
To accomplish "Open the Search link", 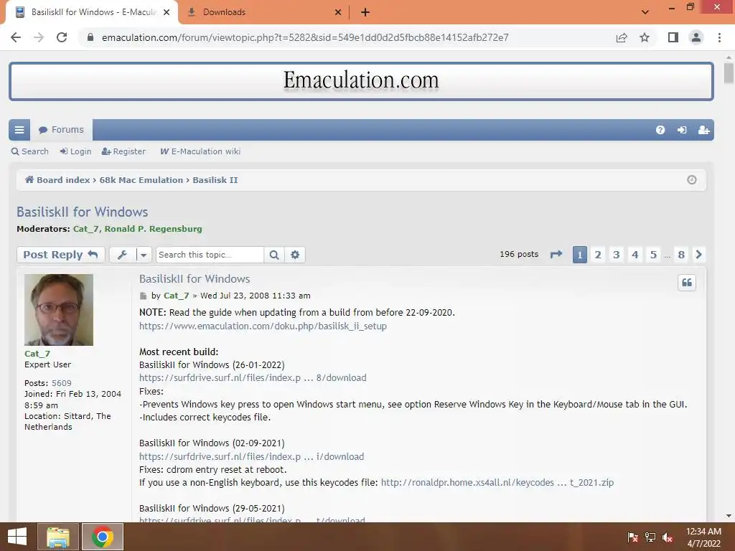I will pos(30,151).
